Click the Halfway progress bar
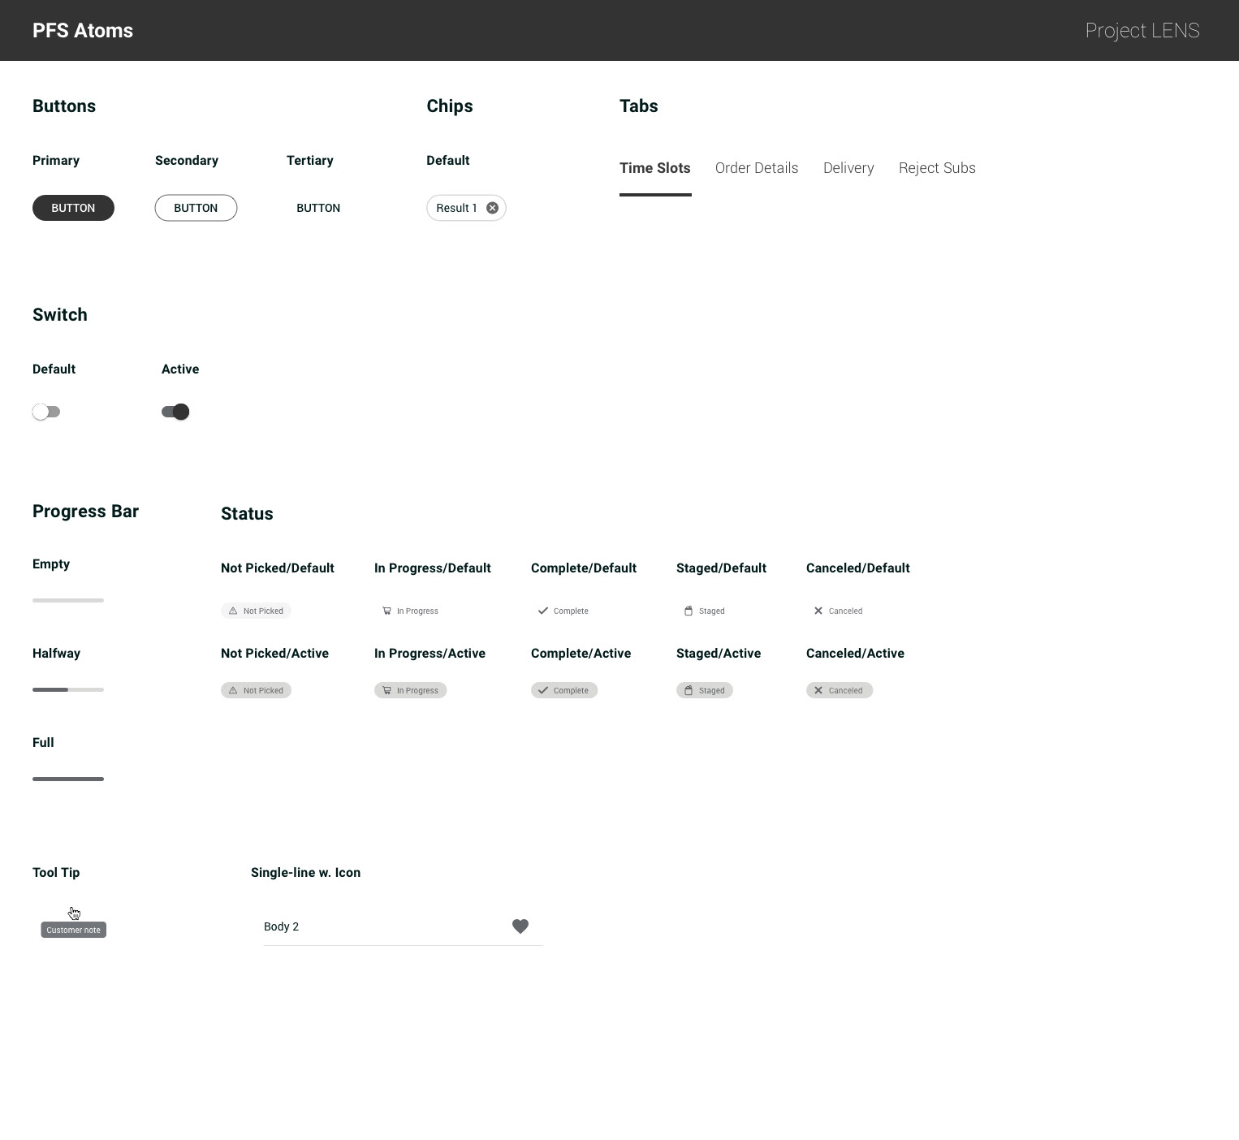Viewport: 1239px width, 1140px height. click(68, 689)
